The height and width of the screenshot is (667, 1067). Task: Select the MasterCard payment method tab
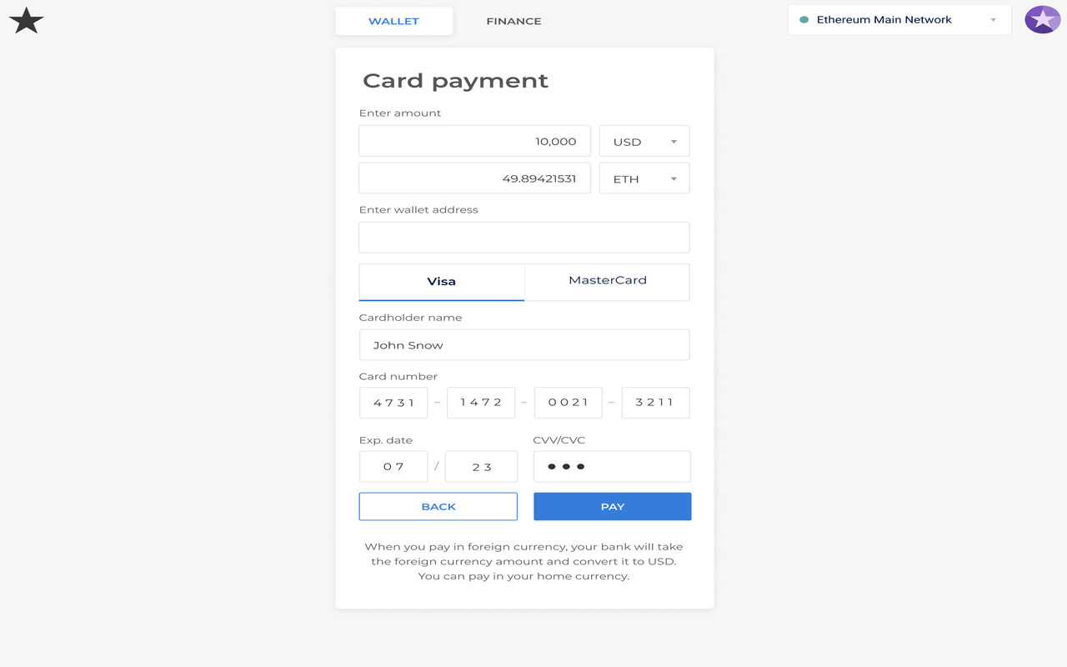[x=607, y=282]
